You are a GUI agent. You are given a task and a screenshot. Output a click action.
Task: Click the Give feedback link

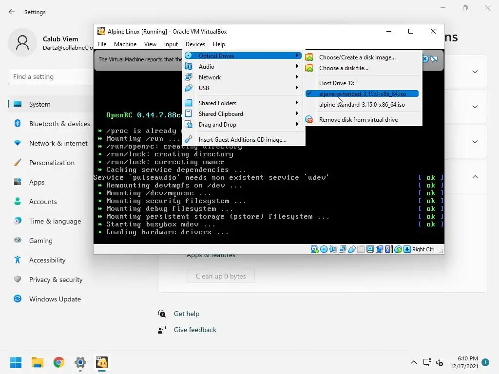(195, 330)
